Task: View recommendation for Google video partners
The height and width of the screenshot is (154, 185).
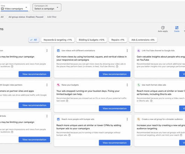Action: pyautogui.click(x=34, y=105)
